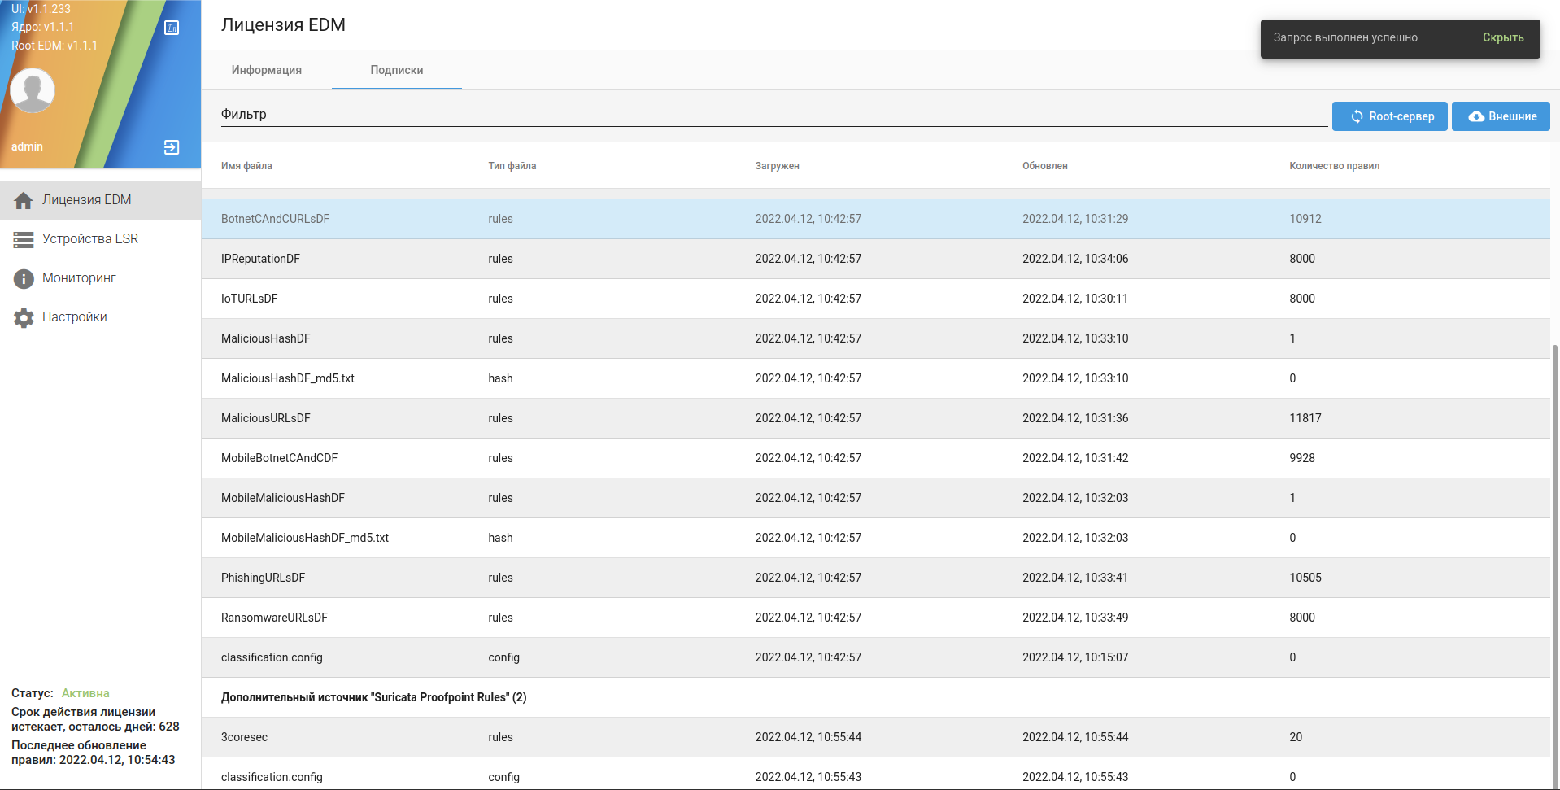Image resolution: width=1560 pixels, height=790 pixels.
Task: Dismiss the notification with Скрыть
Action: 1502,37
